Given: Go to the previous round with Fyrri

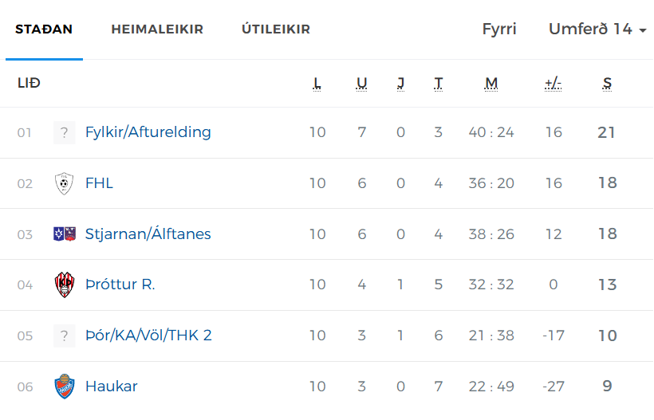Looking at the screenshot, I should (499, 29).
